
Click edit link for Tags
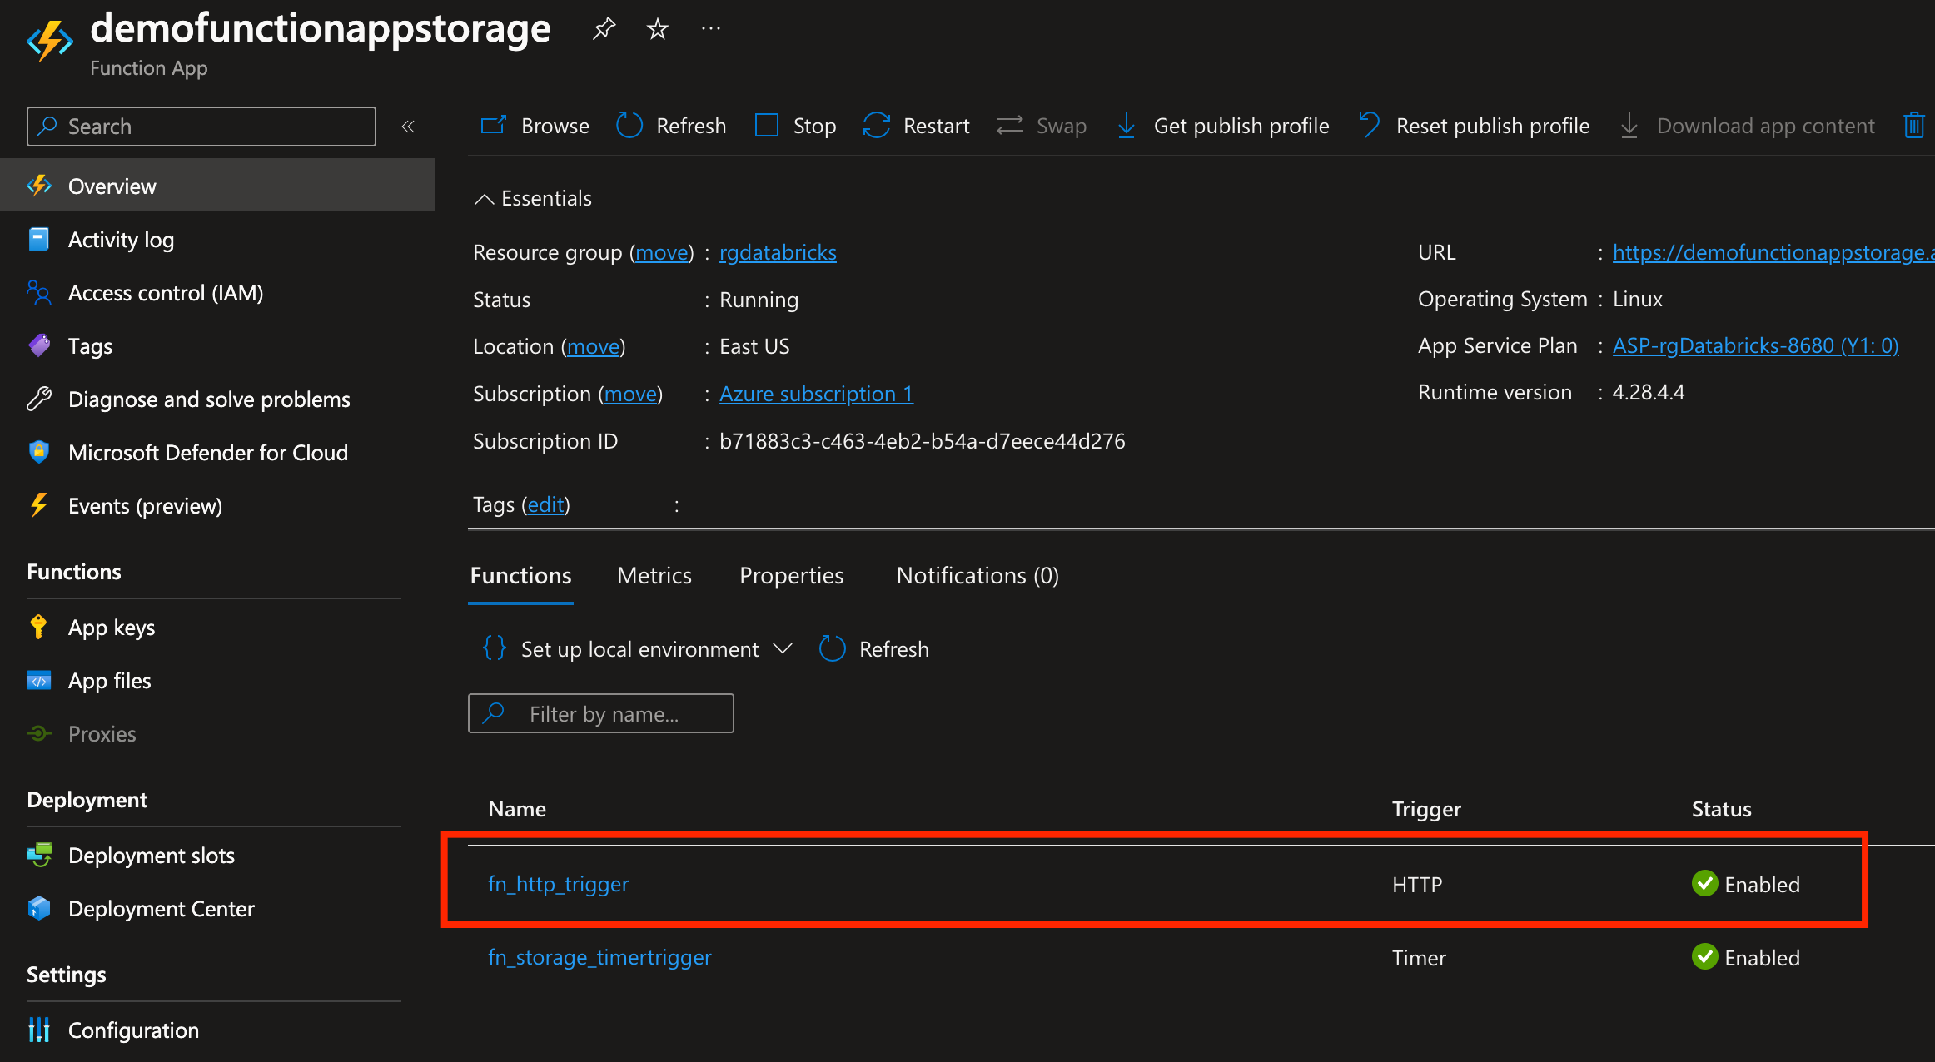546,504
